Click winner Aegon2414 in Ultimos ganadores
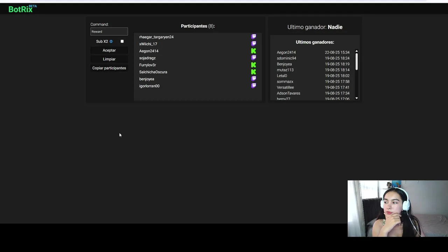The width and height of the screenshot is (448, 252). pos(286,52)
